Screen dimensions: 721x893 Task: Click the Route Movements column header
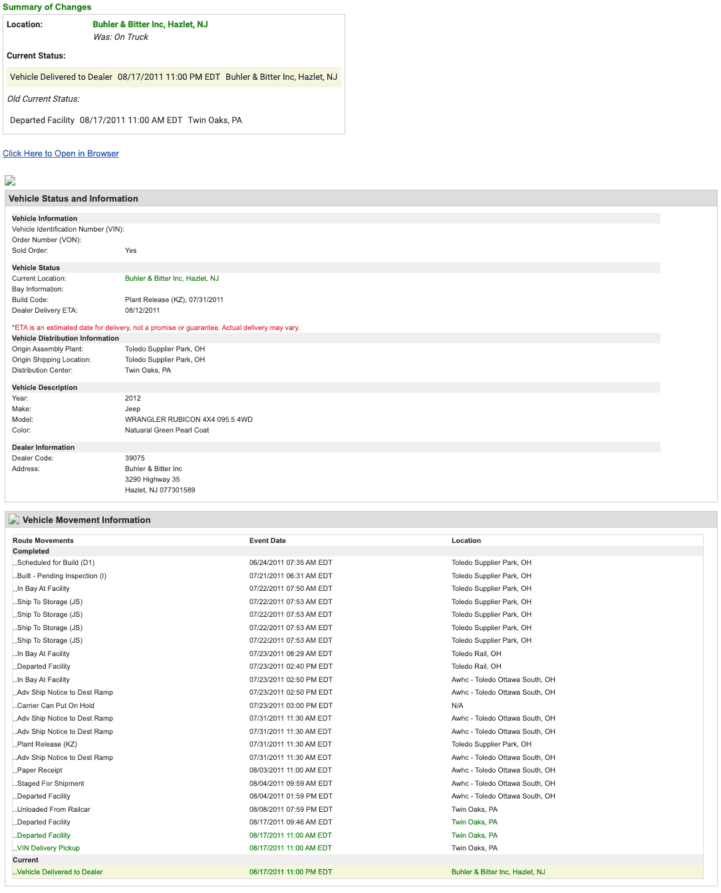pos(43,540)
